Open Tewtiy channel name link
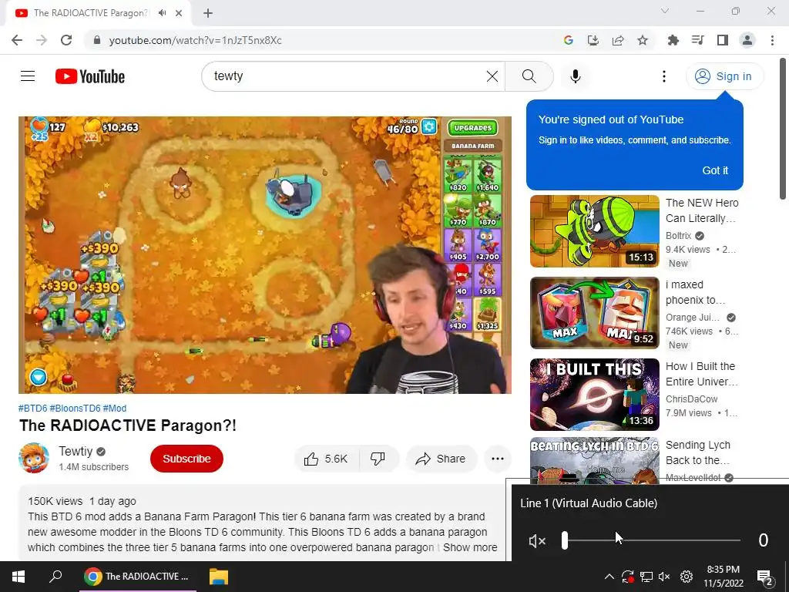789x592 pixels. coord(76,451)
